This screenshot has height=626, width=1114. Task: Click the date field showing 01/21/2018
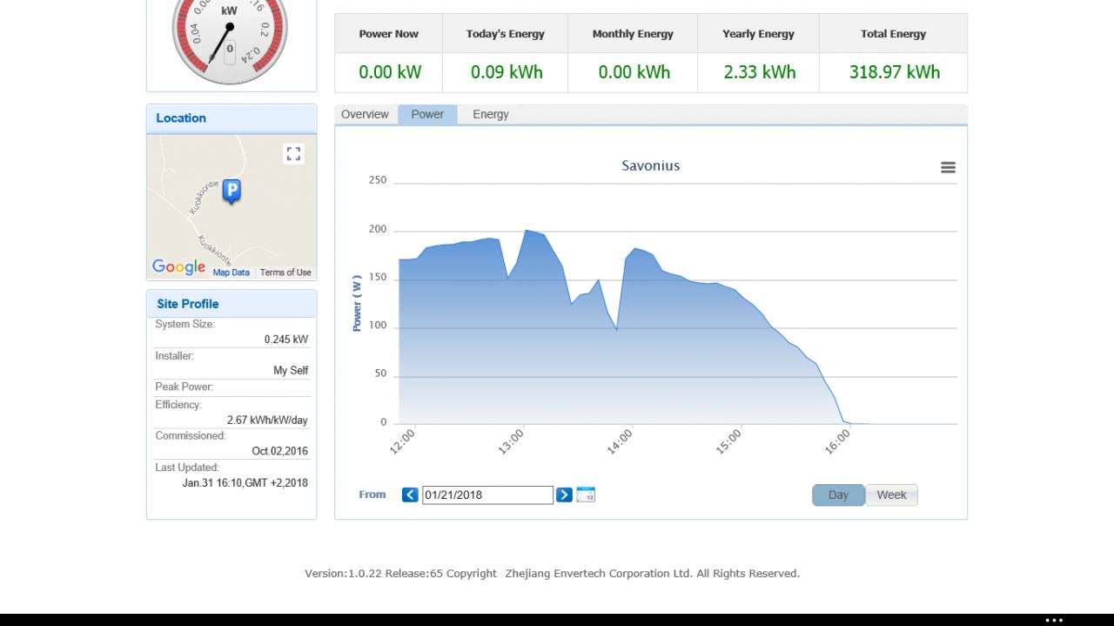[x=487, y=495]
